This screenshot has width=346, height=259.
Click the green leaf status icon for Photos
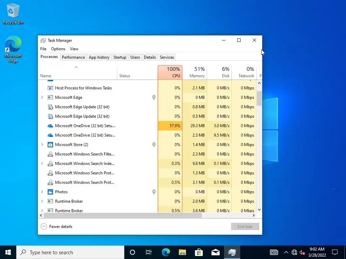(154, 192)
